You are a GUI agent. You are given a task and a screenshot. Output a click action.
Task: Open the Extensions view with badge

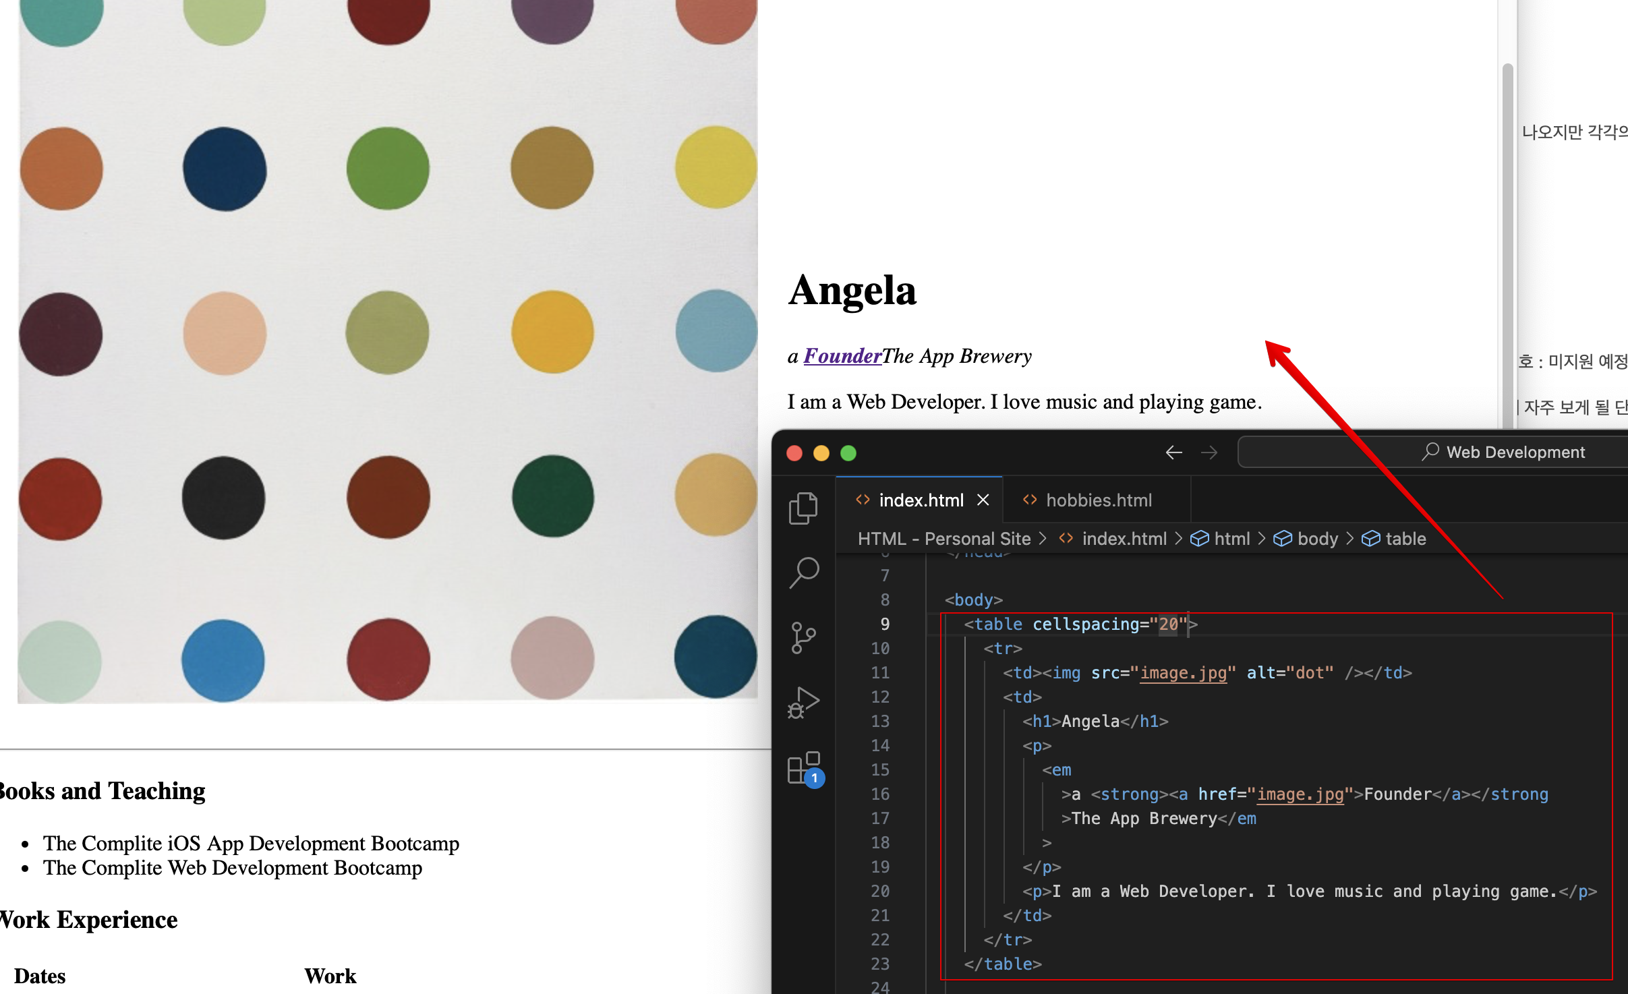click(805, 768)
